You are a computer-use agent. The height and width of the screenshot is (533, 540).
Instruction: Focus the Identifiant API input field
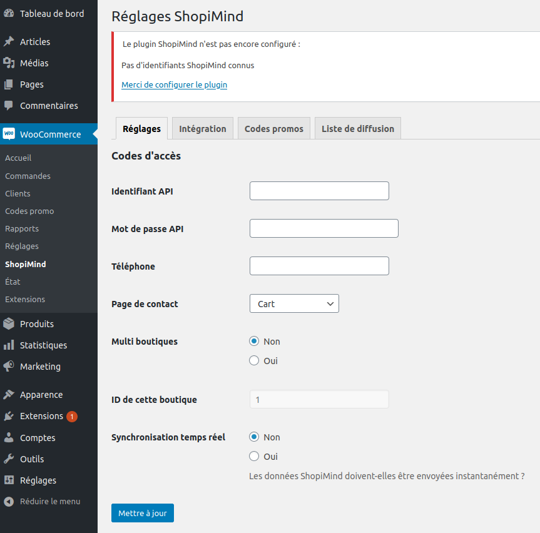pyautogui.click(x=319, y=191)
